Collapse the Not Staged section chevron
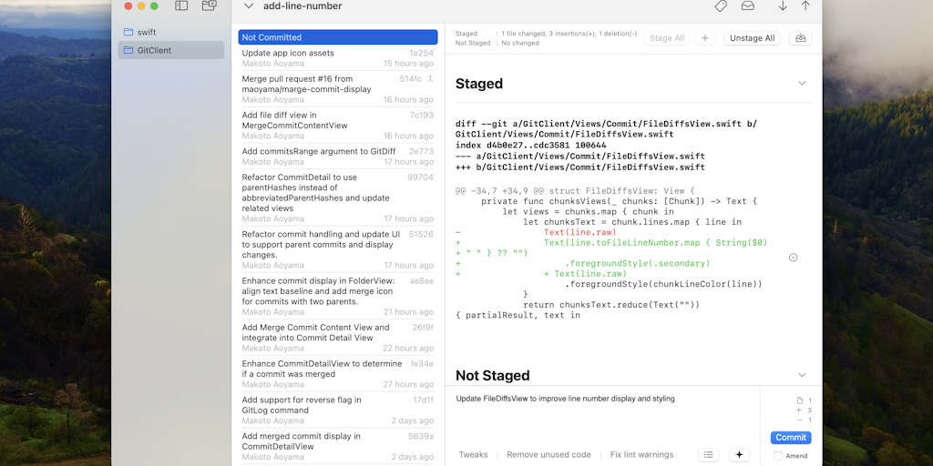The width and height of the screenshot is (933, 466). [802, 375]
